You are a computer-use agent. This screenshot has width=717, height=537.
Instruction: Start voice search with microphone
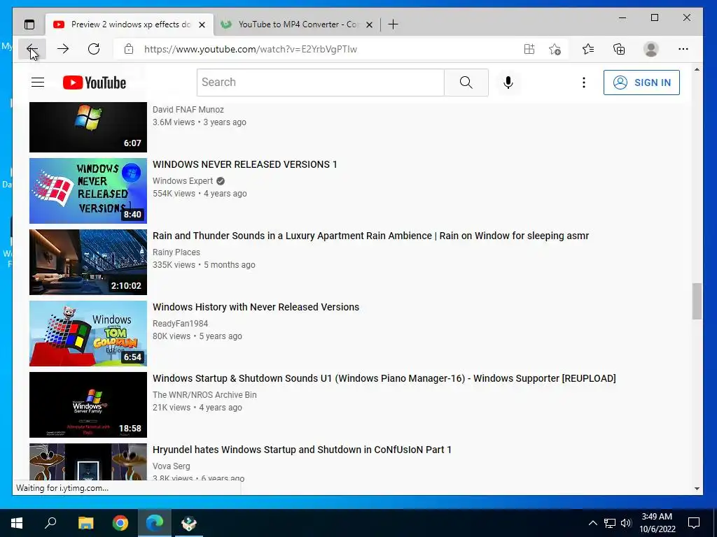click(x=508, y=83)
